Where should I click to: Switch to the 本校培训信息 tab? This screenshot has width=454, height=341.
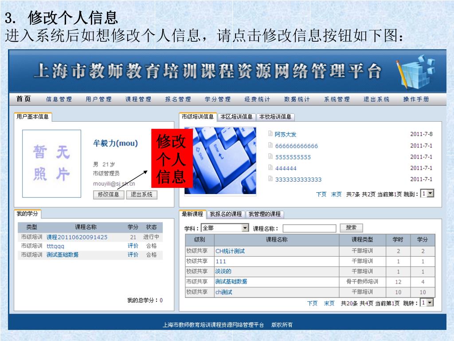click(275, 117)
